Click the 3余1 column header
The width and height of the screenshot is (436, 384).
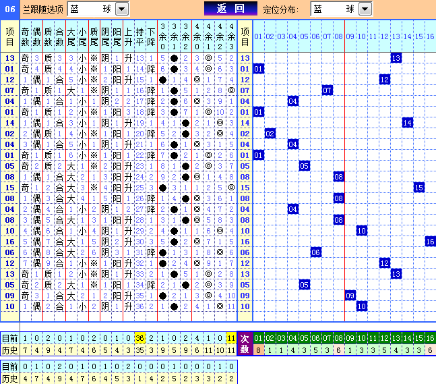tap(174, 36)
